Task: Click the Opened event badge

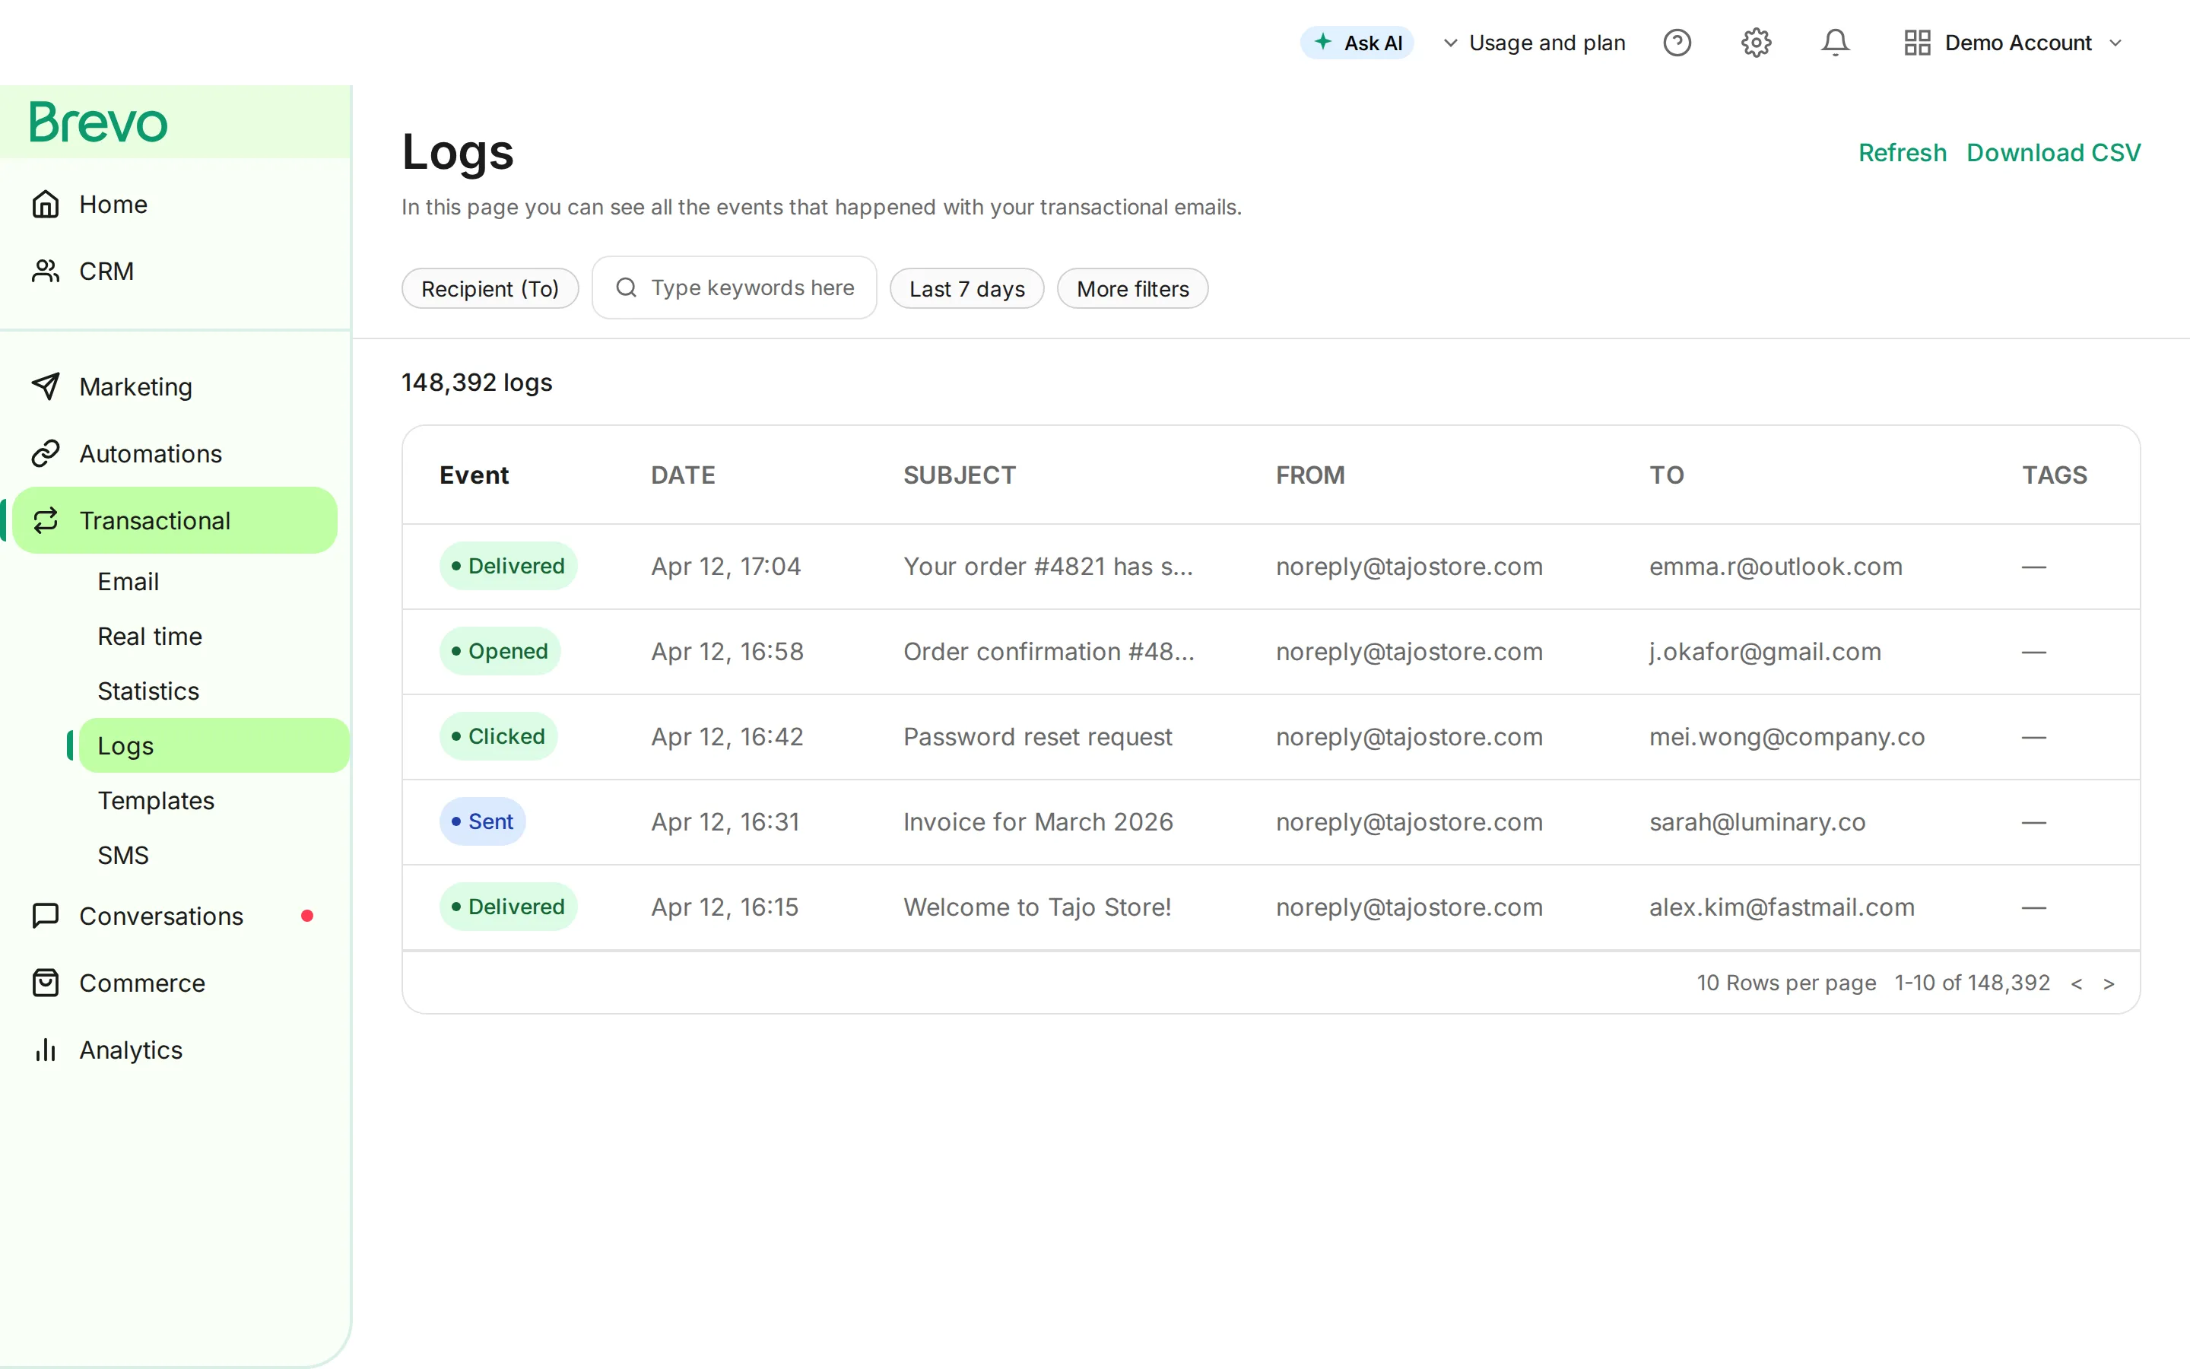Action: coord(500,651)
